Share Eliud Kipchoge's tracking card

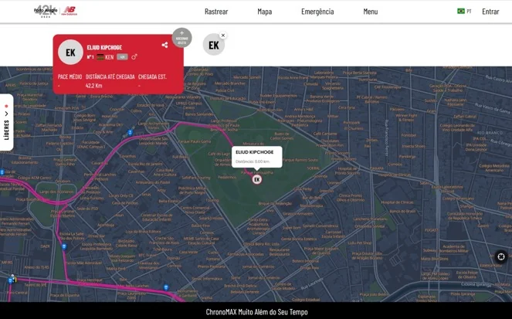pos(164,45)
